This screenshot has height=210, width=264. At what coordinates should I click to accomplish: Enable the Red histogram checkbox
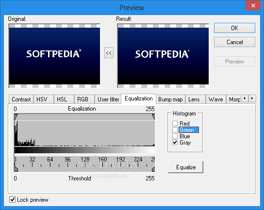(175, 123)
